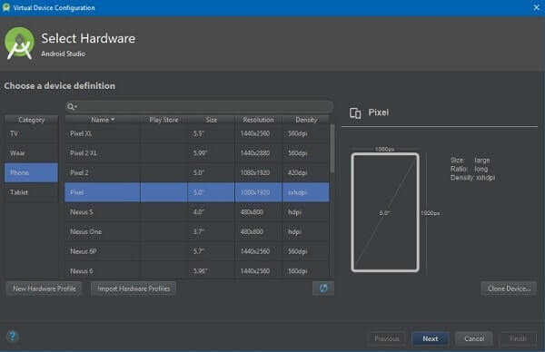Select the Nexus One device row
Viewport: 545px width, 352px height.
pyautogui.click(x=197, y=231)
